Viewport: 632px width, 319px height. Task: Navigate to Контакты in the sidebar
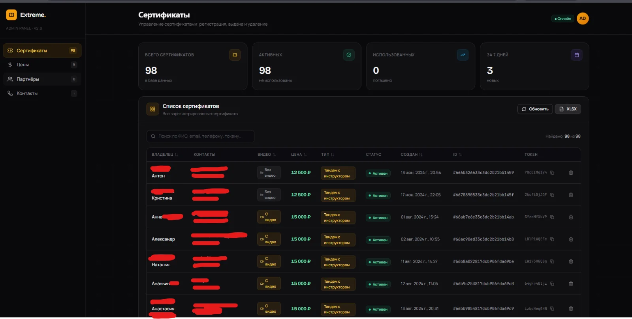point(42,93)
